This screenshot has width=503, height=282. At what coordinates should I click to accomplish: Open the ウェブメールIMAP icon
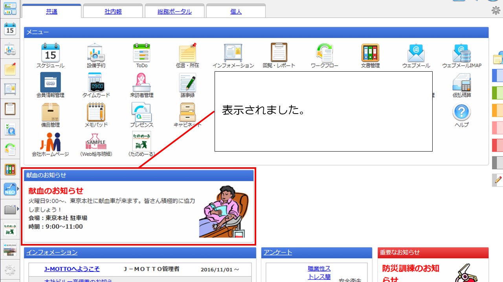(x=462, y=52)
